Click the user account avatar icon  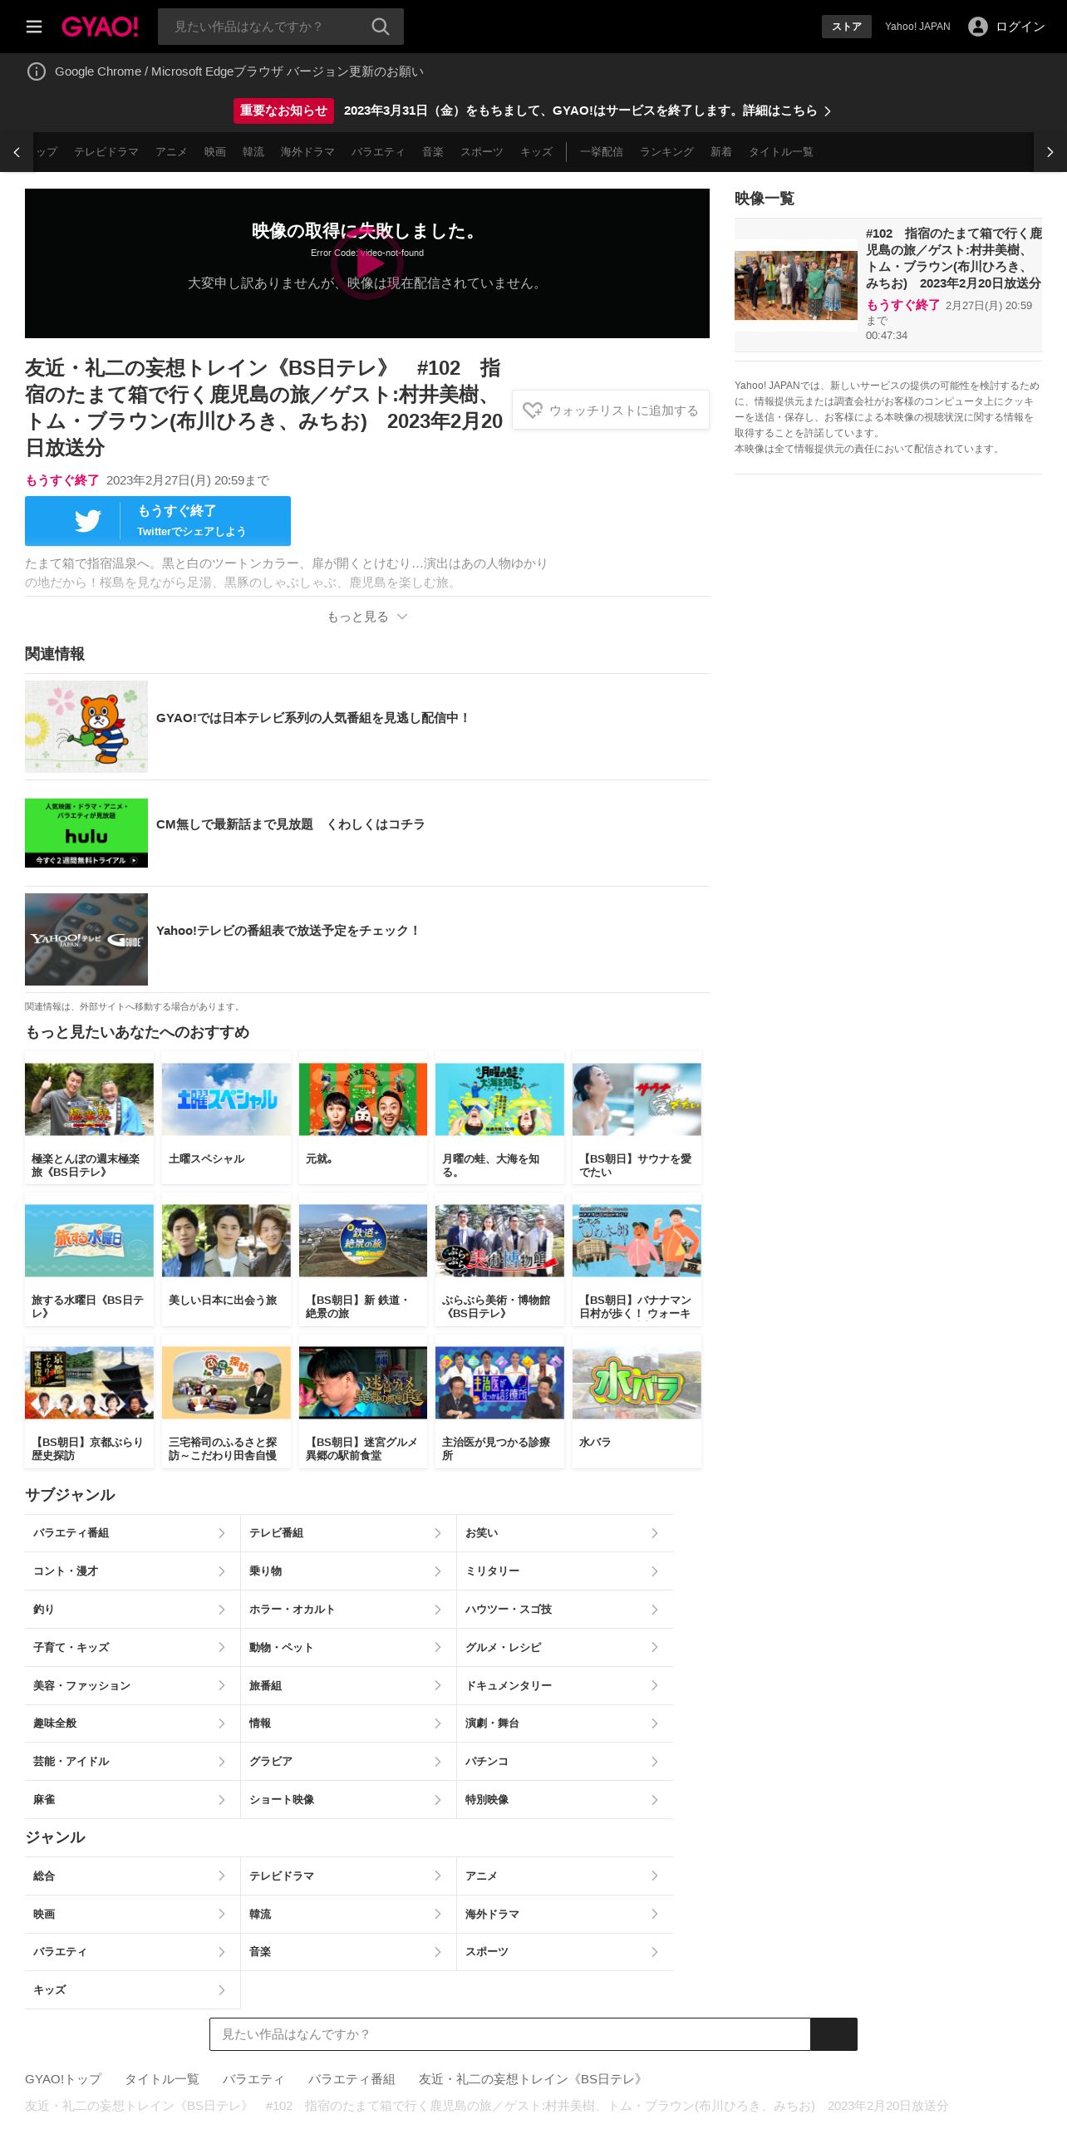click(978, 27)
